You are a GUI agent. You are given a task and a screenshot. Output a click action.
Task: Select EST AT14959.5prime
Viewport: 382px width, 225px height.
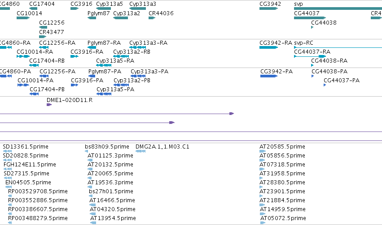click(263, 214)
